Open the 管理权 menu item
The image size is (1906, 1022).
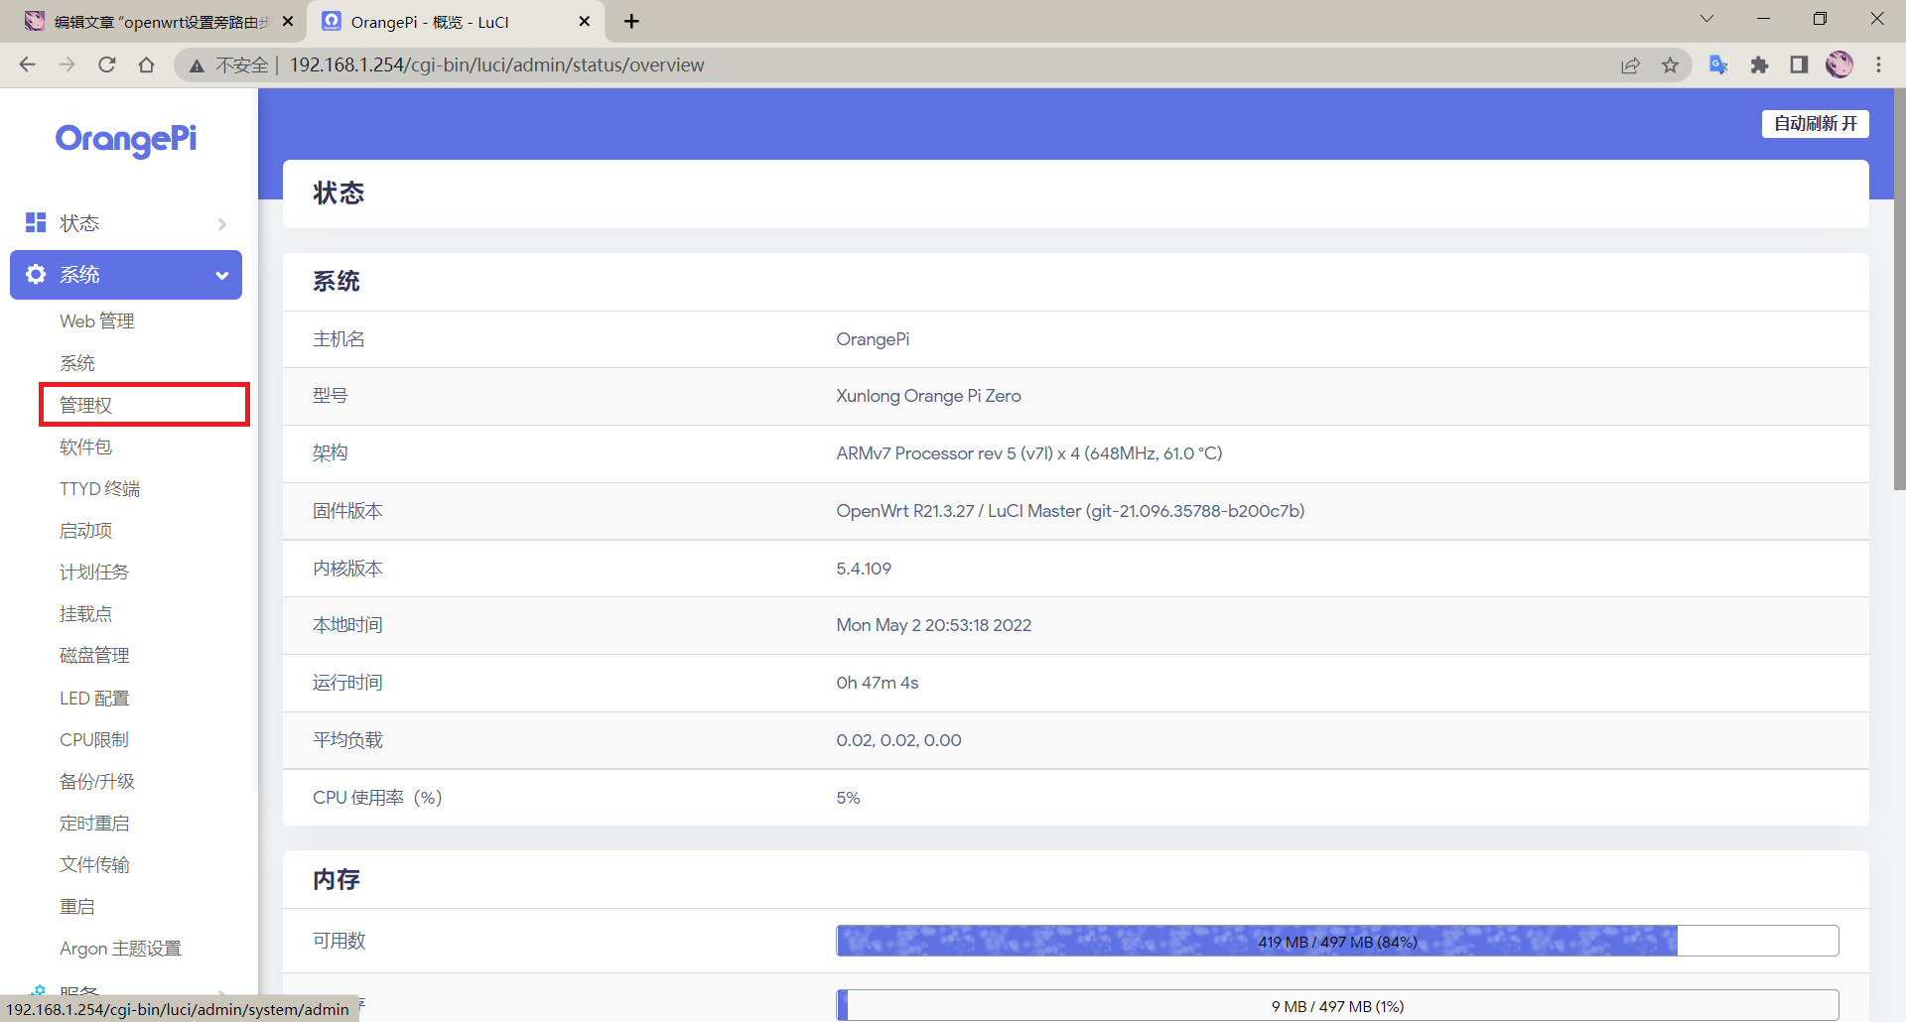pyautogui.click(x=86, y=405)
